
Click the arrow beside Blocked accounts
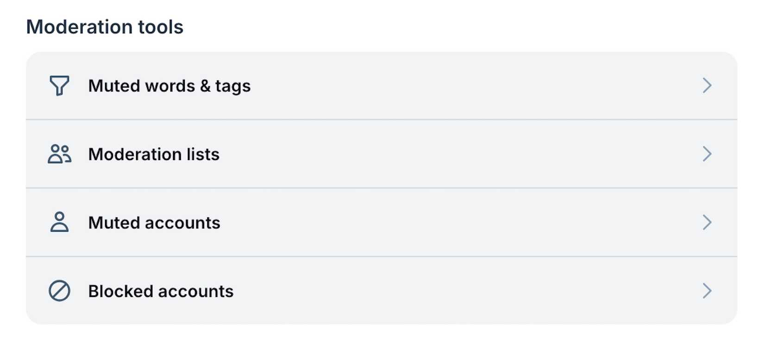707,291
